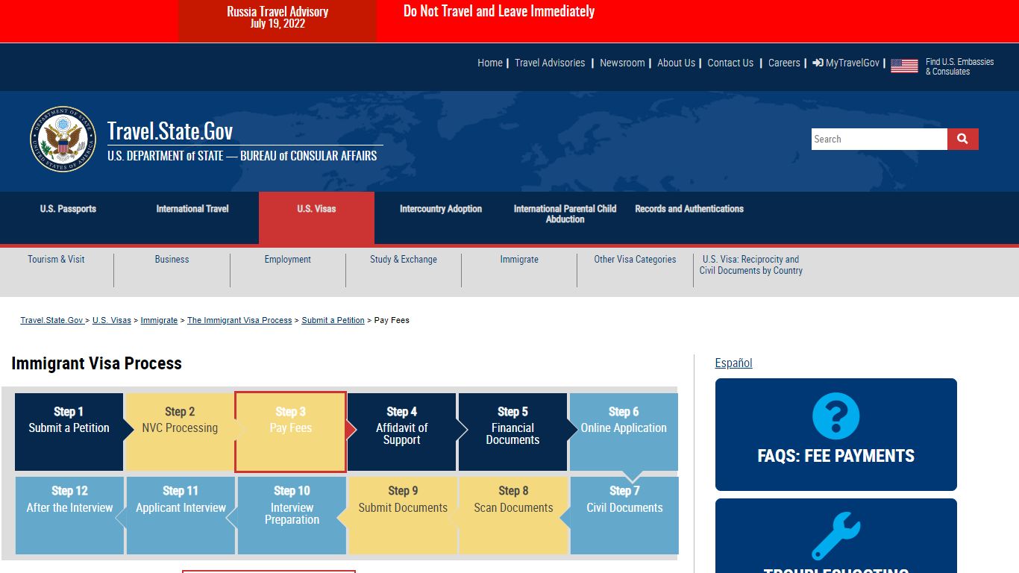Viewport: 1019px width, 573px height.
Task: Open Reciprocity and Civil Documents by Country
Action: coord(751,265)
